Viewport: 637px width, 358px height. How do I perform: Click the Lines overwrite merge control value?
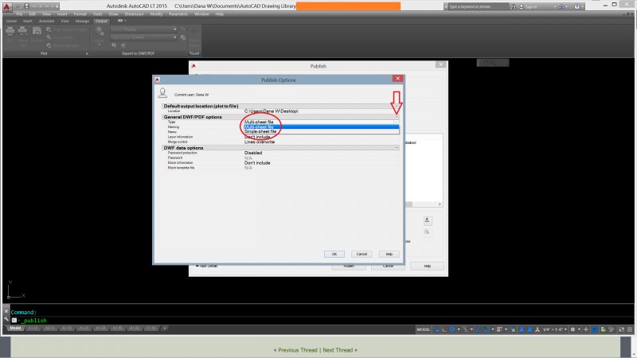tap(260, 142)
